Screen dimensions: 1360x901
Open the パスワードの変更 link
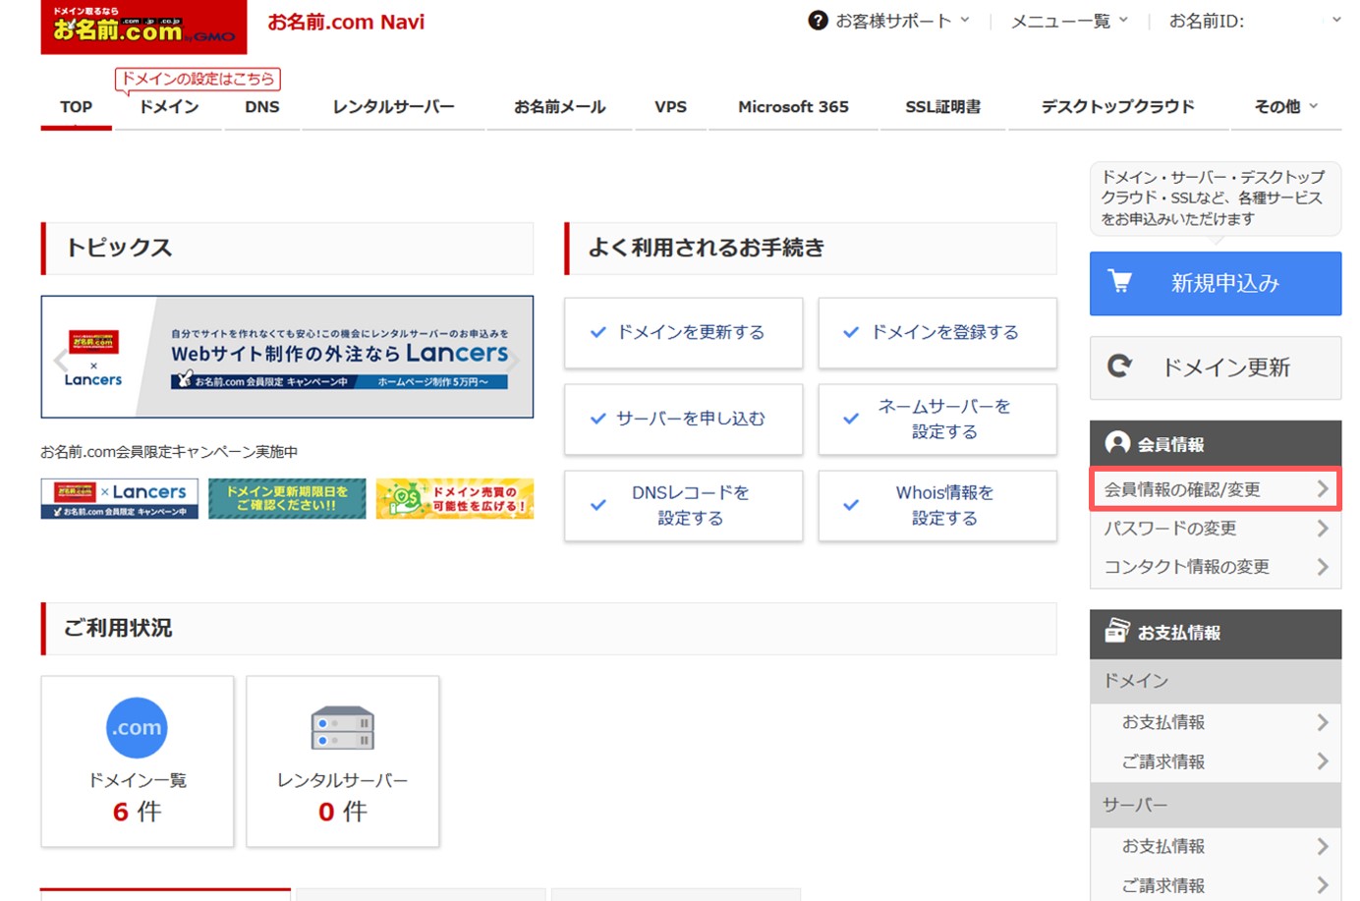pyautogui.click(x=1216, y=528)
